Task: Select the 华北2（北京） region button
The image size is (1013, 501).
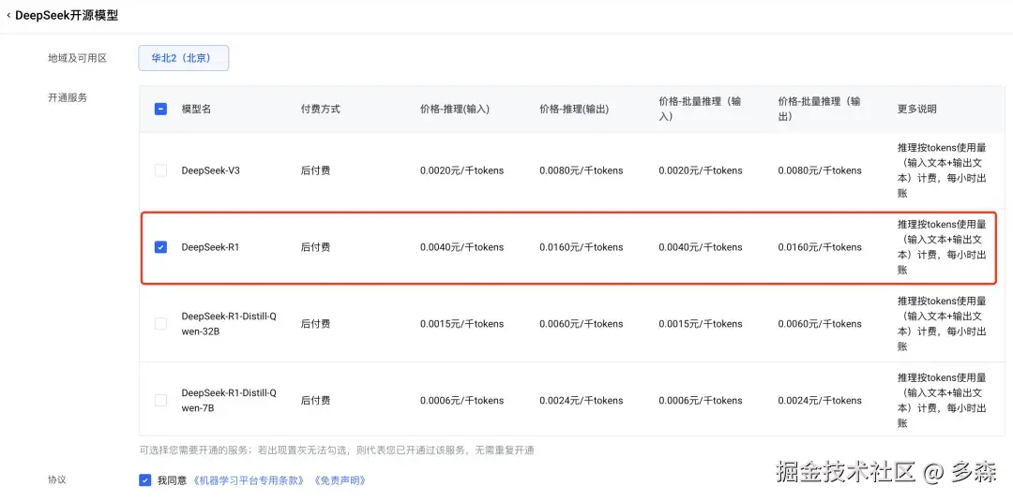Action: tap(184, 58)
